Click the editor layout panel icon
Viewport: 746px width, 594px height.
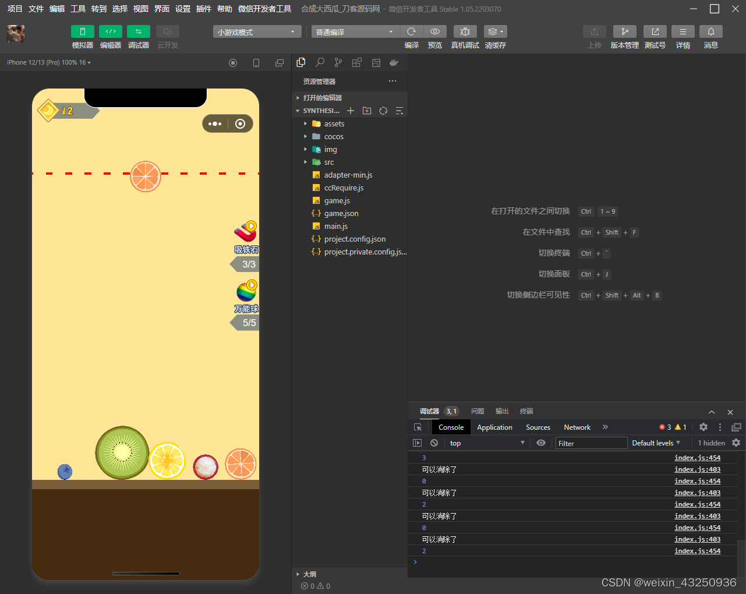pos(376,62)
